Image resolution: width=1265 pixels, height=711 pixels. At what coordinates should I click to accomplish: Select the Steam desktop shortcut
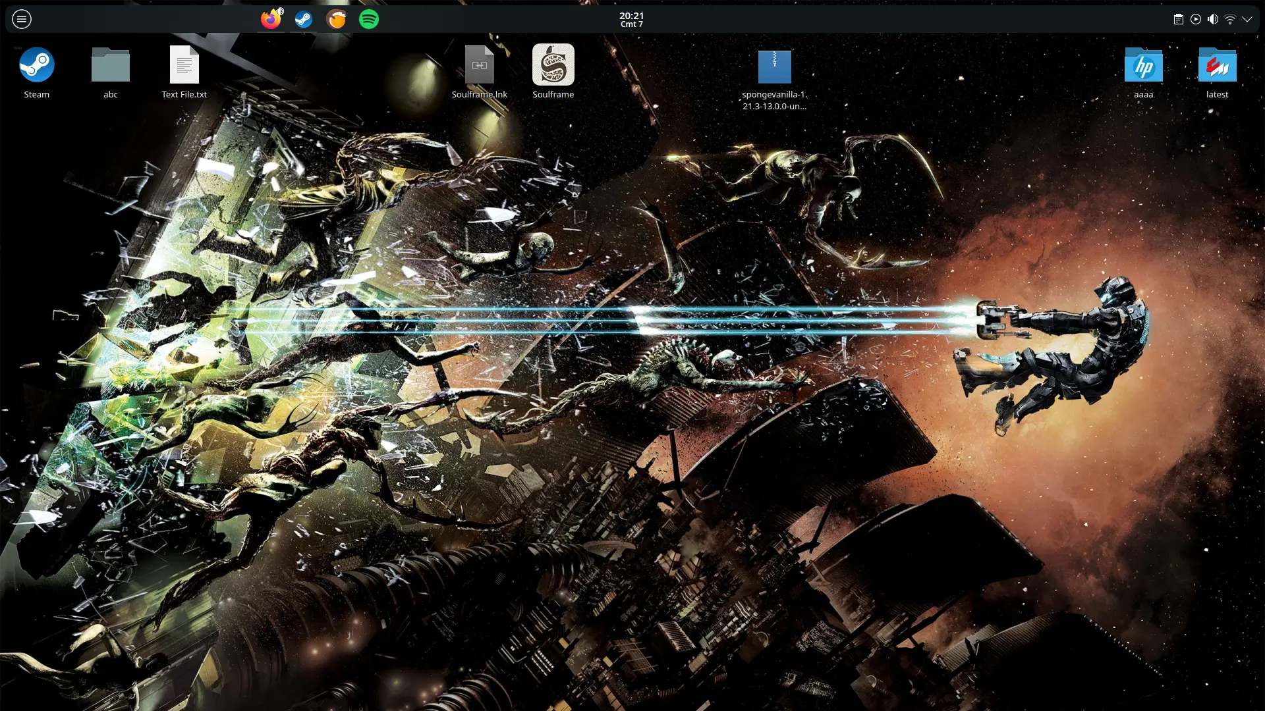(37, 65)
